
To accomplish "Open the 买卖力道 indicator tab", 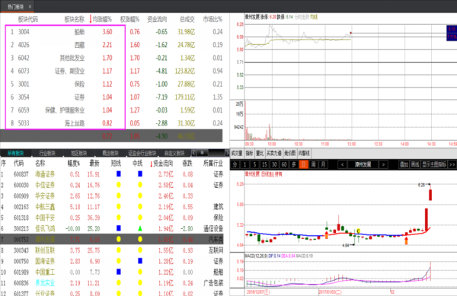I will [273, 154].
